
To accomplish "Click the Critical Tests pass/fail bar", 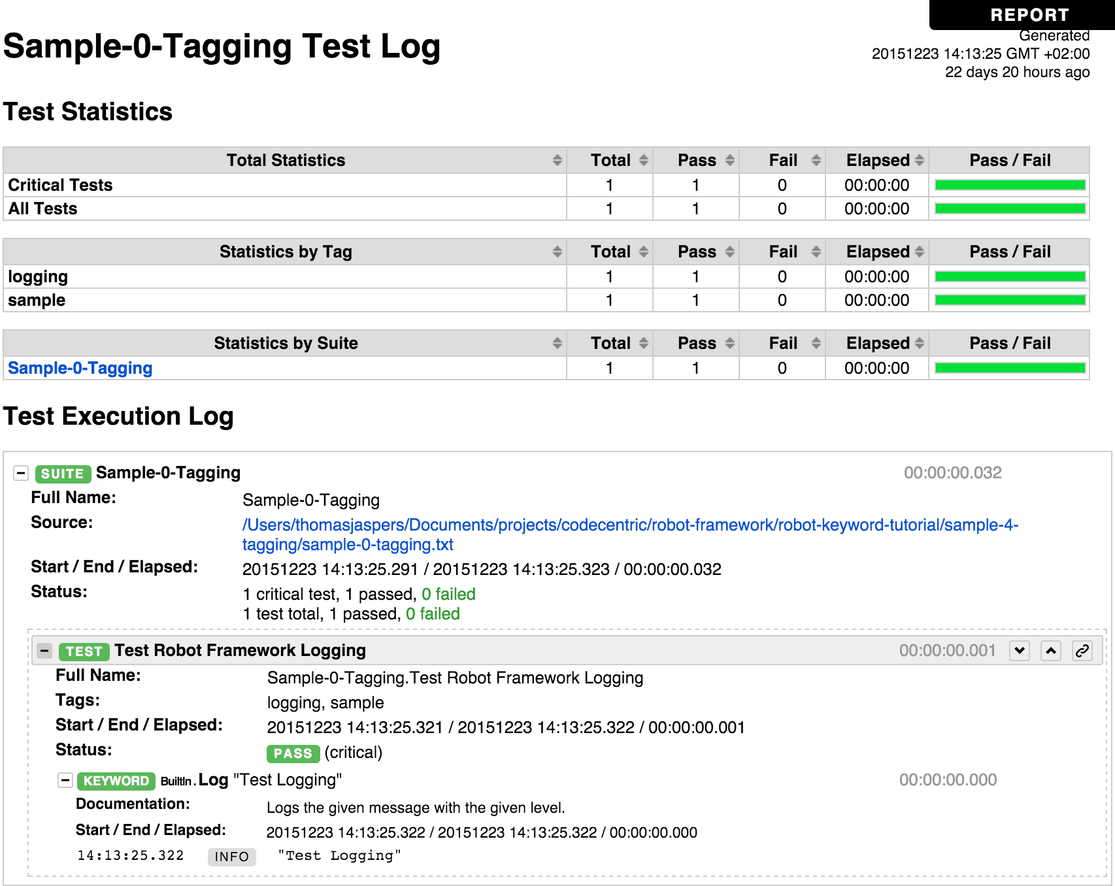I will [1010, 186].
